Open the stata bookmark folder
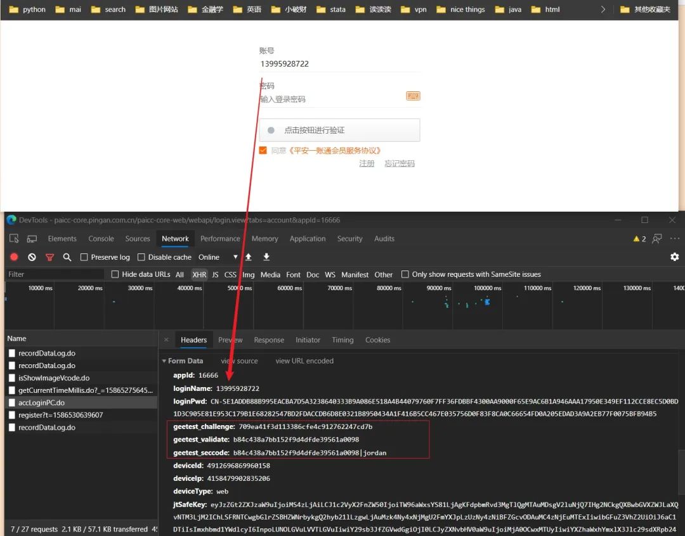This screenshot has height=536, width=685. (330, 9)
